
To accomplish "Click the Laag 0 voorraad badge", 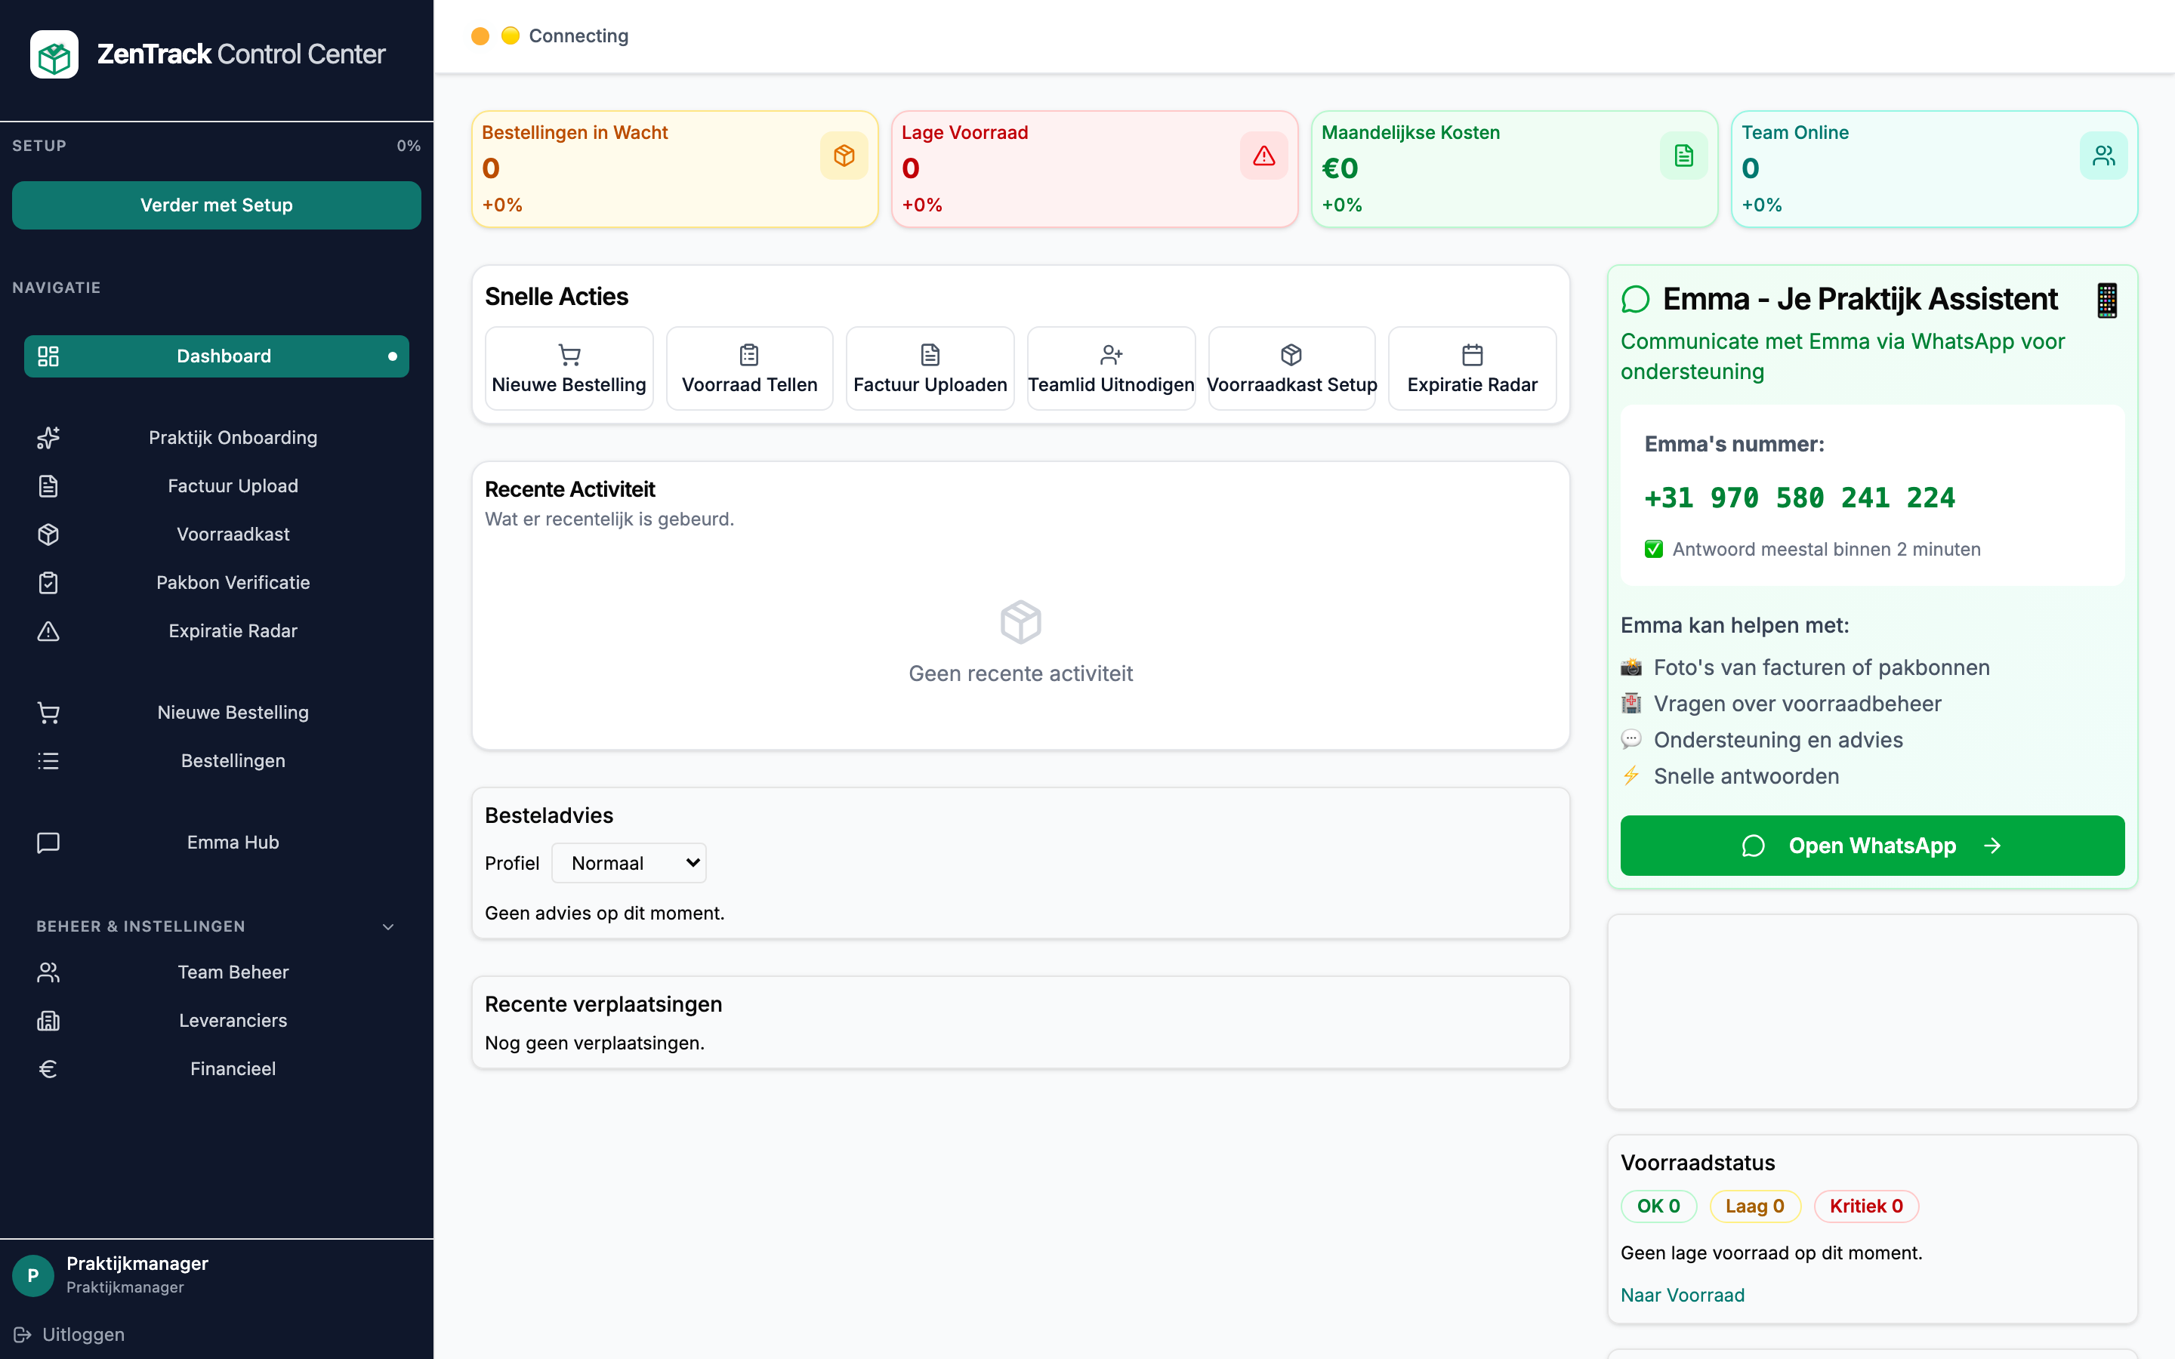I will 1754,1206.
